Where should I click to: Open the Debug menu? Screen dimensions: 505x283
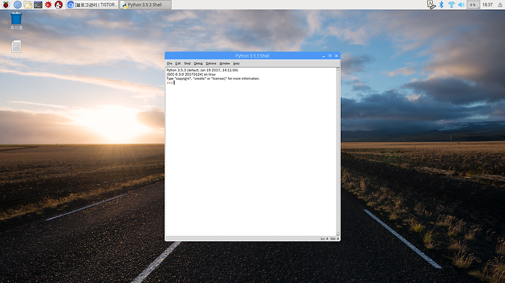pos(198,64)
